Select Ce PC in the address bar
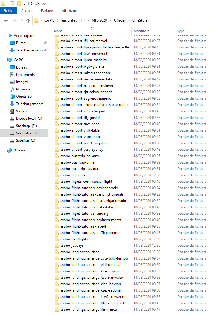215x315 pixels. click(49, 20)
